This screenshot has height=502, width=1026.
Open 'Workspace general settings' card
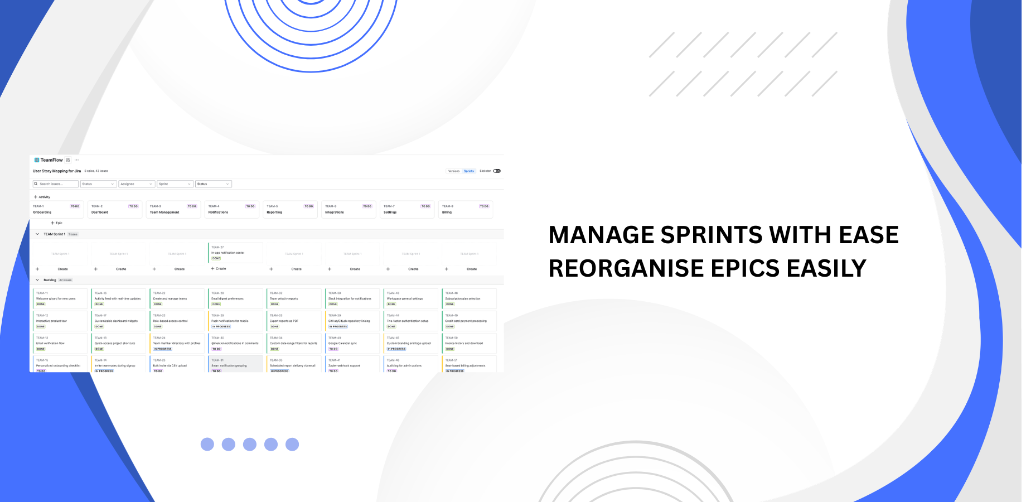pyautogui.click(x=411, y=298)
